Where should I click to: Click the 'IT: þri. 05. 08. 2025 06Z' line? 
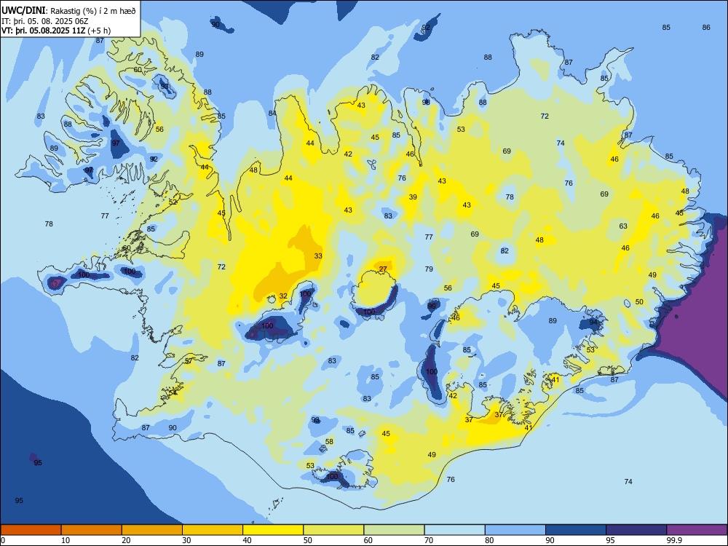tap(45, 21)
